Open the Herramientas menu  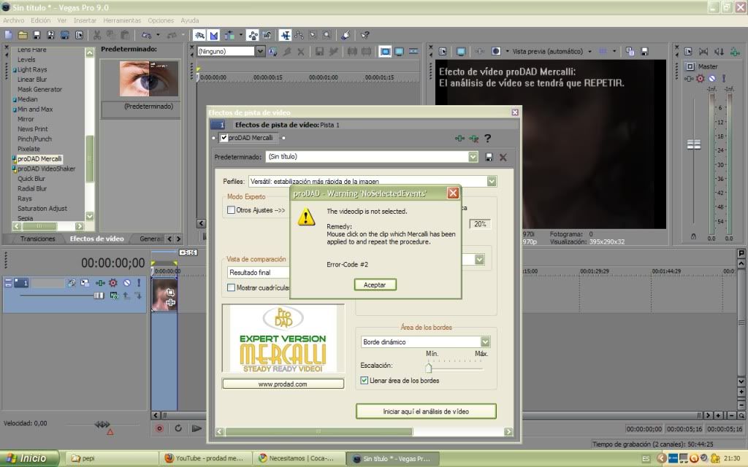122,20
